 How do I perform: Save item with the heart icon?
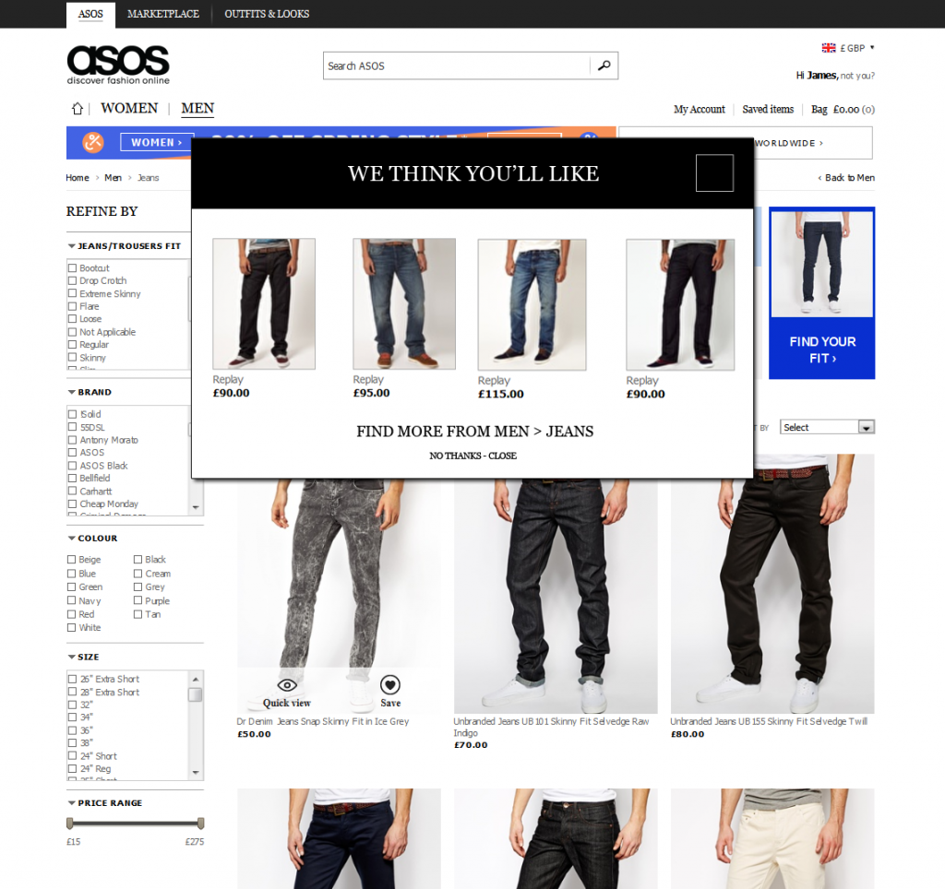click(390, 685)
